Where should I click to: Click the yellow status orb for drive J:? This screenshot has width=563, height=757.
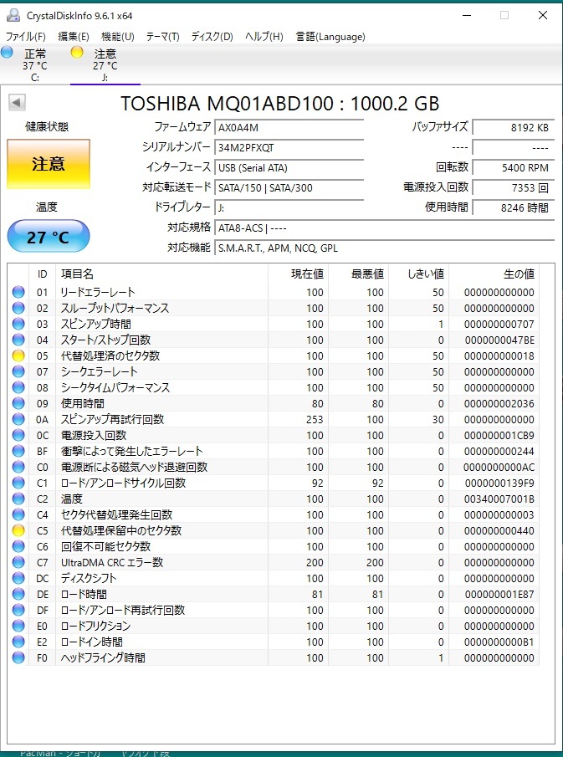[77, 52]
